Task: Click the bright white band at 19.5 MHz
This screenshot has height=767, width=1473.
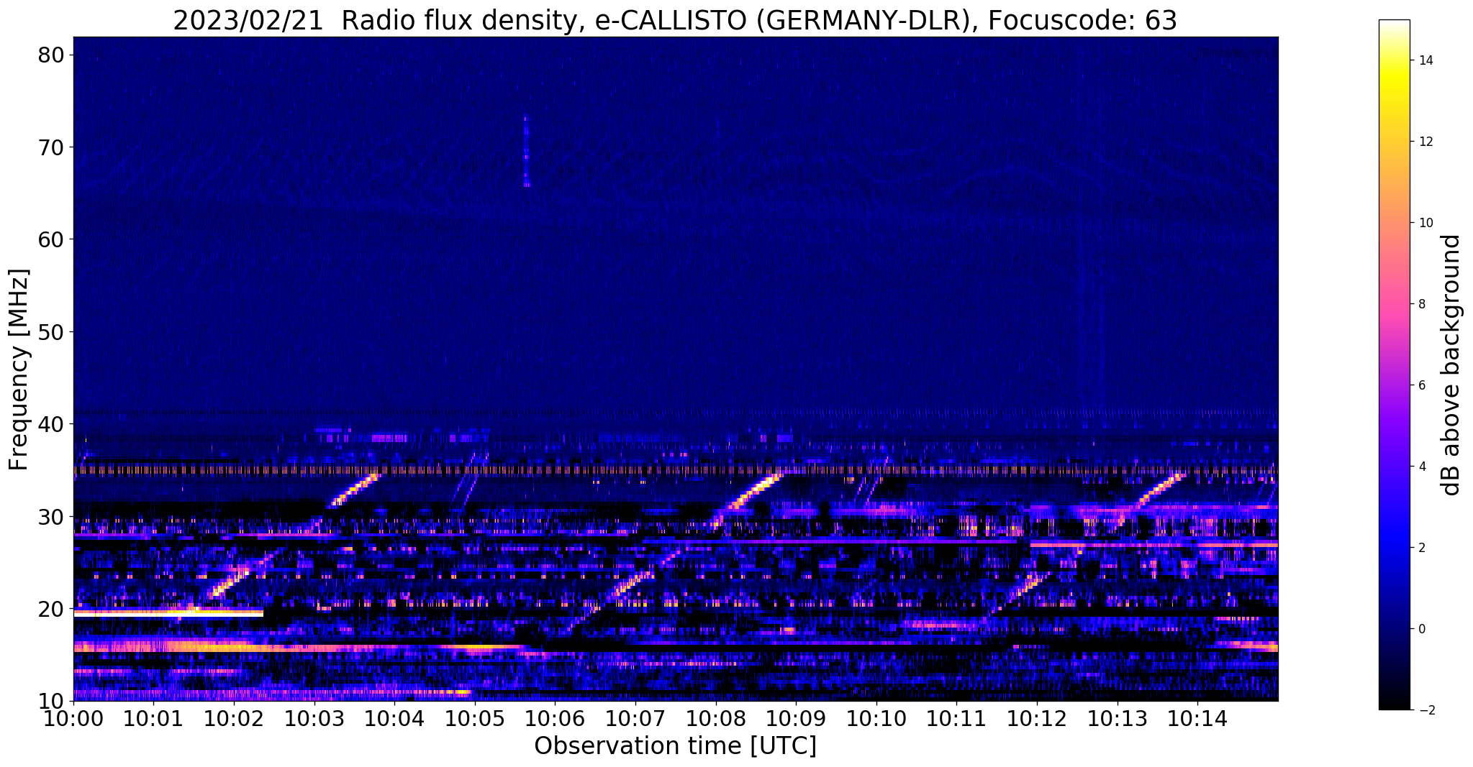Action: [x=168, y=613]
